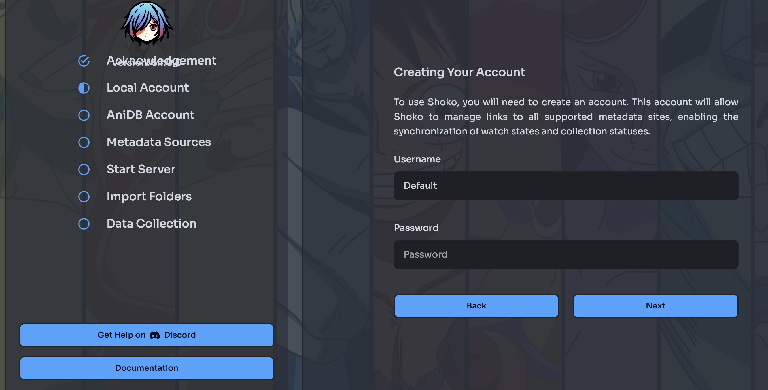Select the Local Account step

click(148, 87)
